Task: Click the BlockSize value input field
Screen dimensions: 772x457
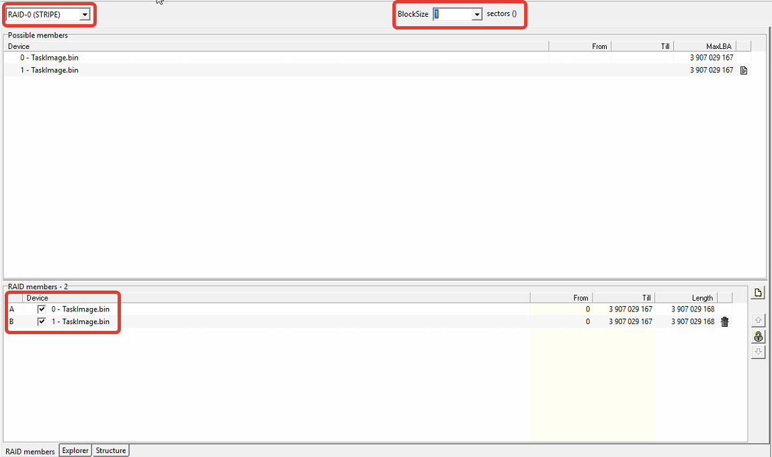Action: [x=452, y=14]
